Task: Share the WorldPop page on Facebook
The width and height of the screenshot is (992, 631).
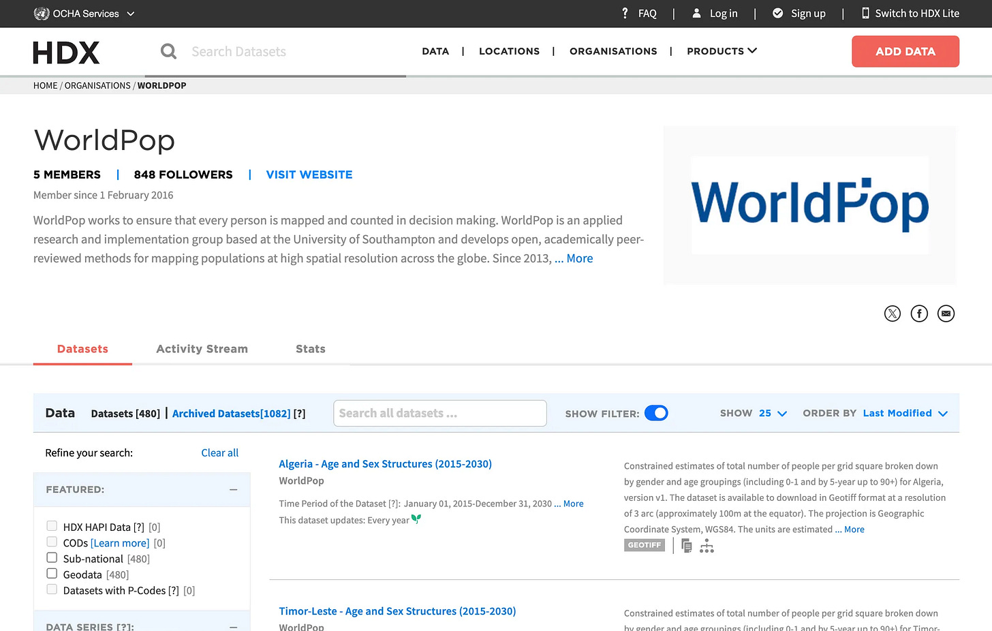Action: point(919,313)
